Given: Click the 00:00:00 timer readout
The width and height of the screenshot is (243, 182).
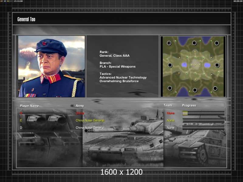Looking at the screenshot, I should click(238, 1).
